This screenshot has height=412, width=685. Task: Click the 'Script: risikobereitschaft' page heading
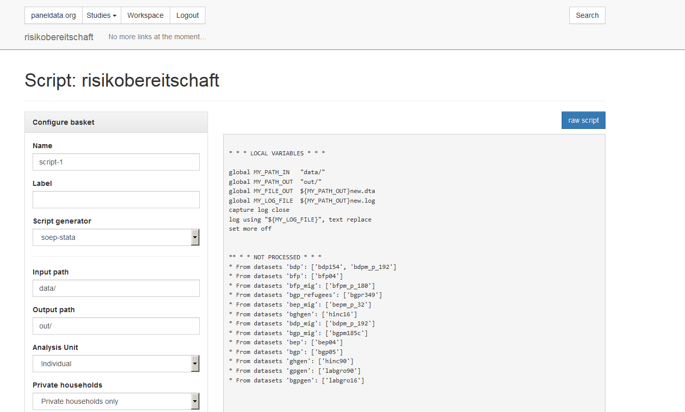click(122, 80)
